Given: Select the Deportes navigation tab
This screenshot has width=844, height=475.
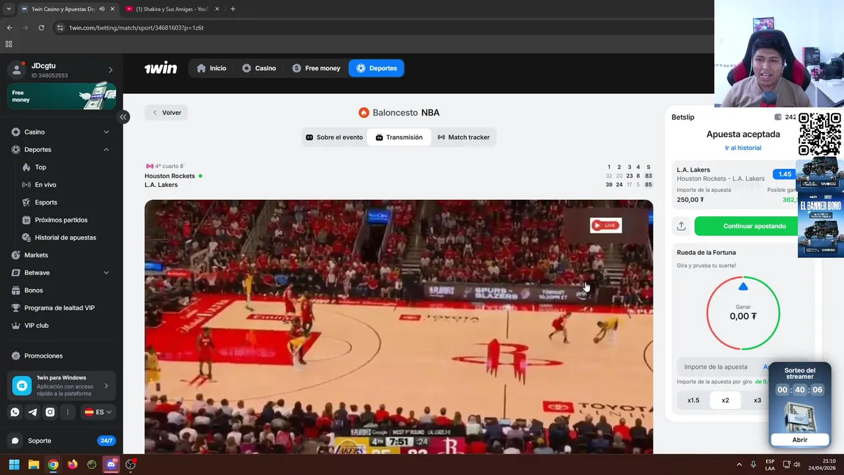Looking at the screenshot, I should click(377, 68).
